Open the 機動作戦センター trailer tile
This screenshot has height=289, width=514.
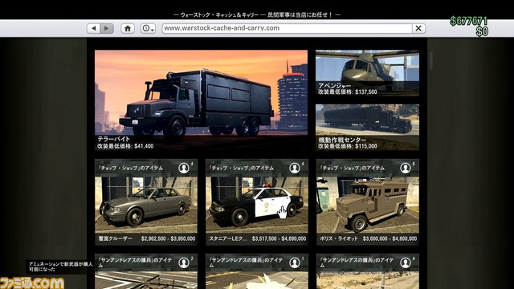pos(367,127)
